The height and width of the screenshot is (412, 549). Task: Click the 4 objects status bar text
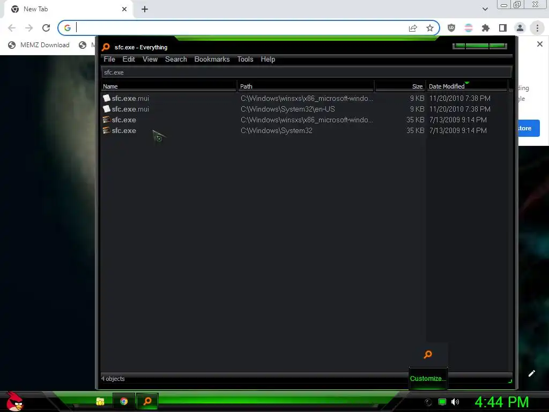pyautogui.click(x=113, y=379)
